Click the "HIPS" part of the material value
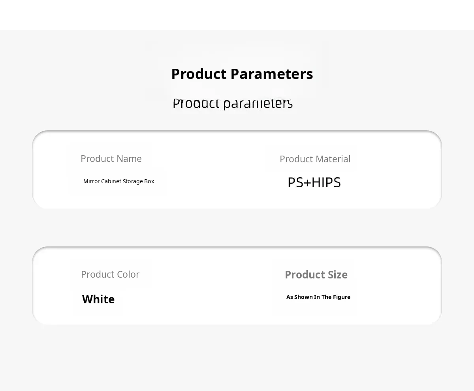The image size is (474, 391). tap(326, 182)
